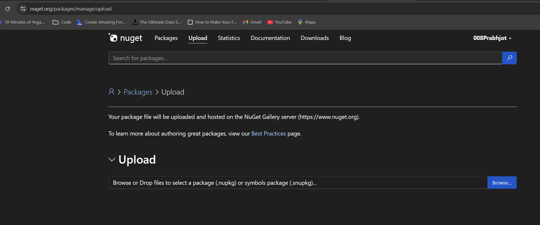The image size is (540, 225).
Task: Open site information icon in address bar
Action: [23, 9]
